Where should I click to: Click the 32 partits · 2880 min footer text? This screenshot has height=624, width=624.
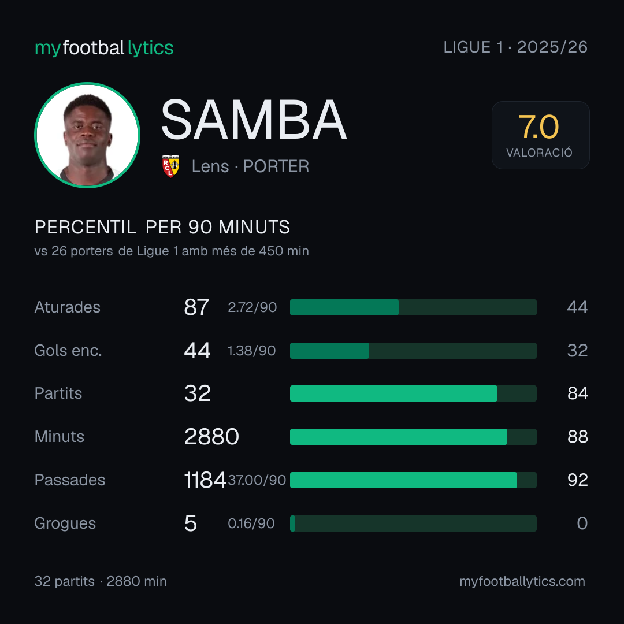(x=101, y=581)
